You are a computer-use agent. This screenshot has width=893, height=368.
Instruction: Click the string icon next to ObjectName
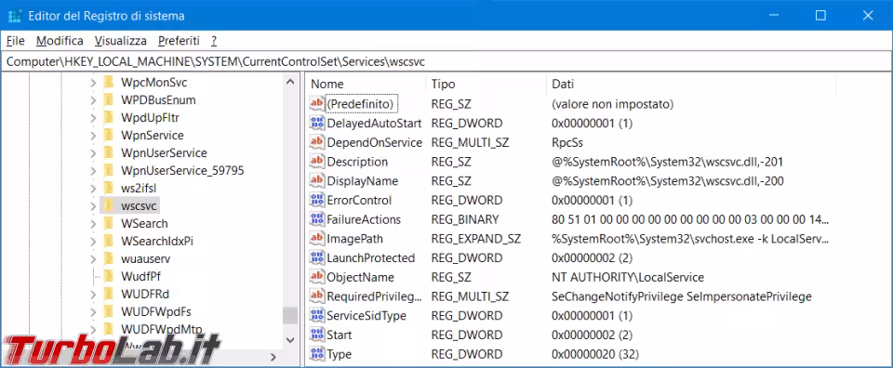coord(316,277)
